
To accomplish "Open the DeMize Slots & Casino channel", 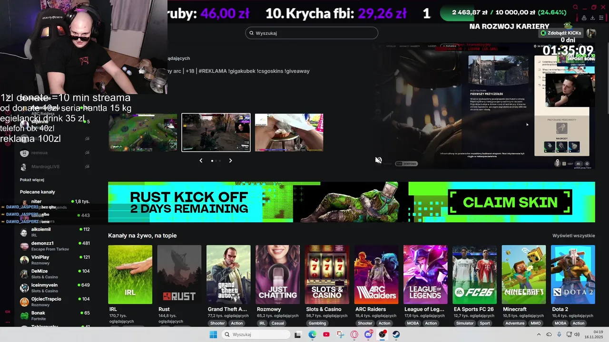I will tap(54, 274).
